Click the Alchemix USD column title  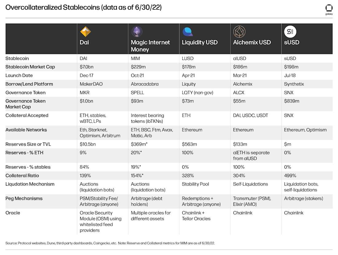[x=252, y=42]
